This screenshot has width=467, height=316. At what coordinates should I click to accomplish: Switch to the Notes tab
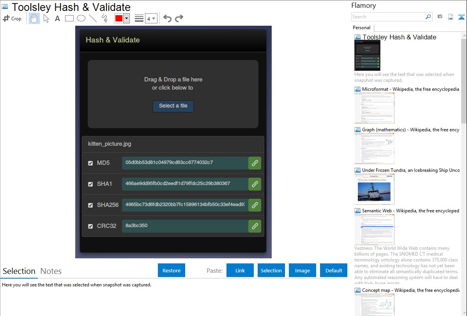[x=51, y=271]
